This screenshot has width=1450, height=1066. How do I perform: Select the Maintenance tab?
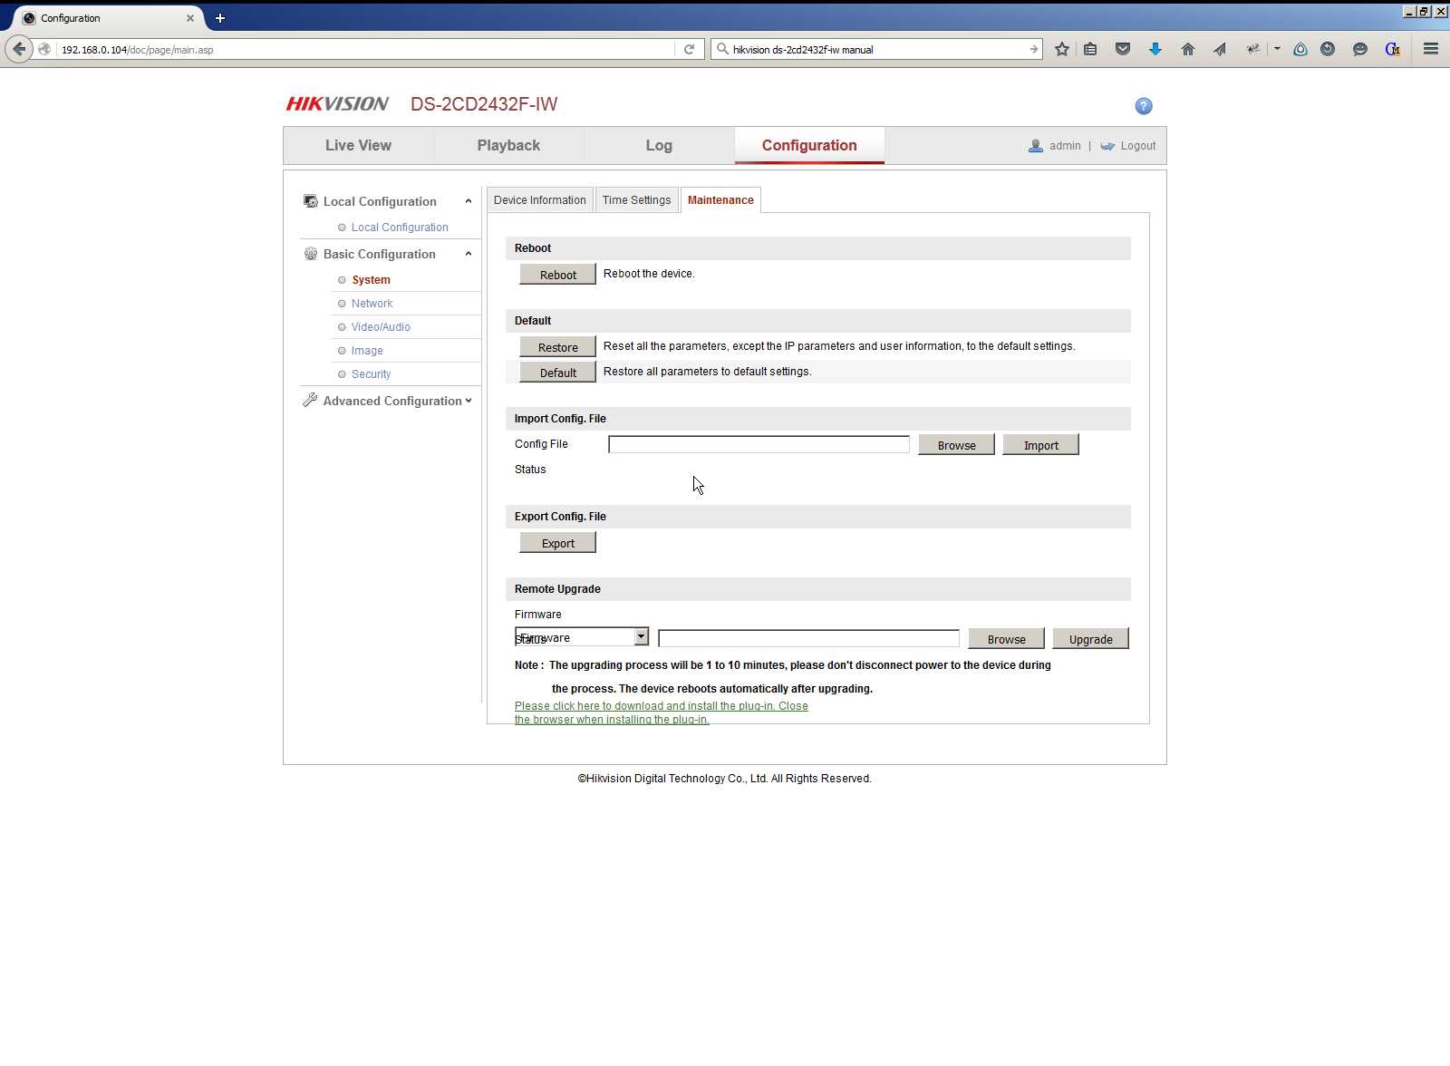720,200
